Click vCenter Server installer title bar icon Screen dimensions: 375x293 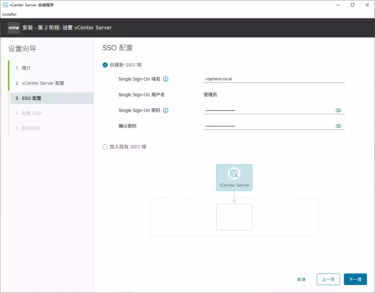click(x=5, y=5)
